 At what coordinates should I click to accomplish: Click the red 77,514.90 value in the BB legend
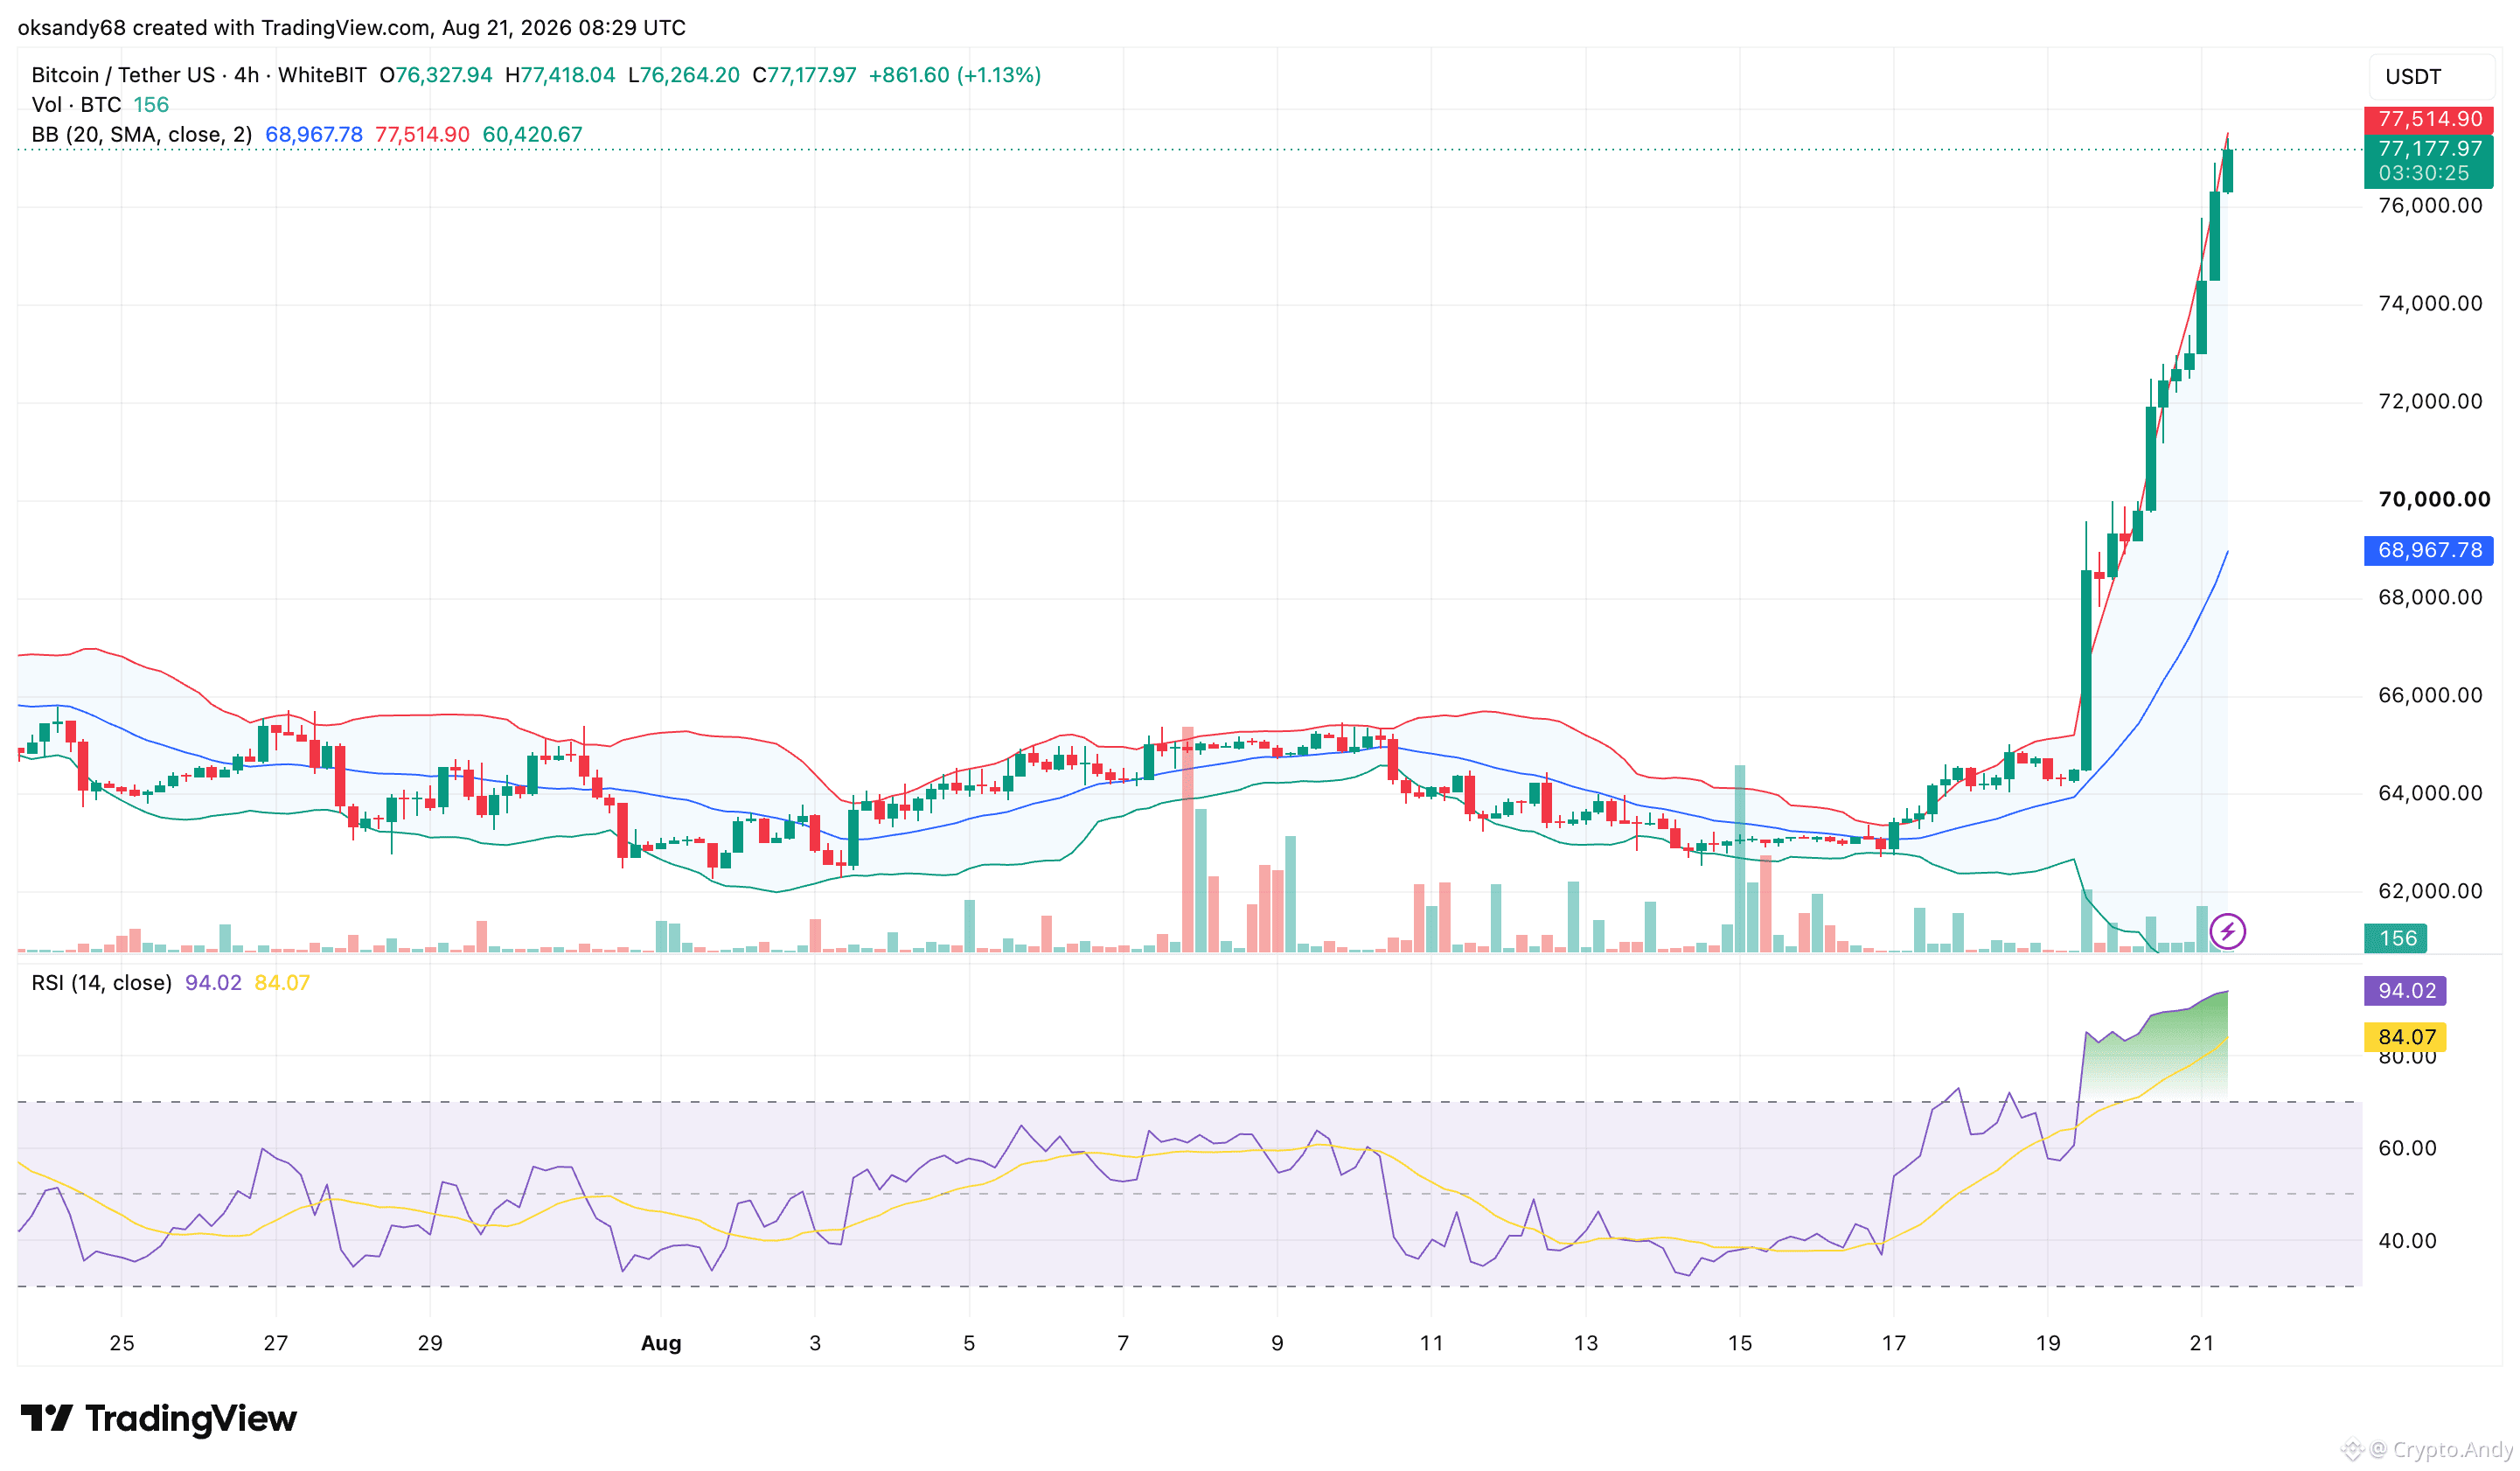tap(422, 135)
